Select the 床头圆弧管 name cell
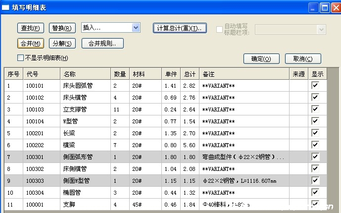341x213 pixels. click(x=86, y=86)
